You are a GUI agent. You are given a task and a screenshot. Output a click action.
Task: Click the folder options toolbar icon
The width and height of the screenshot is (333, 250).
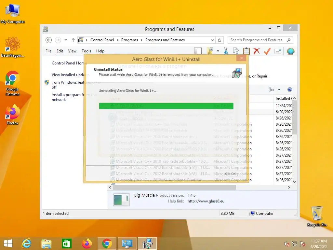(x=210, y=51)
